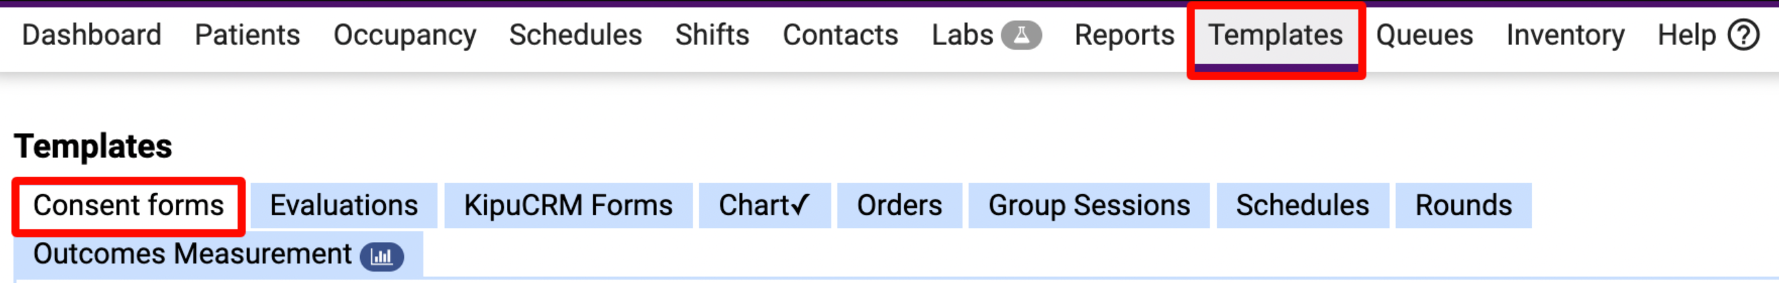Select the Templates navigation item
The image size is (1779, 283).
pyautogui.click(x=1275, y=34)
